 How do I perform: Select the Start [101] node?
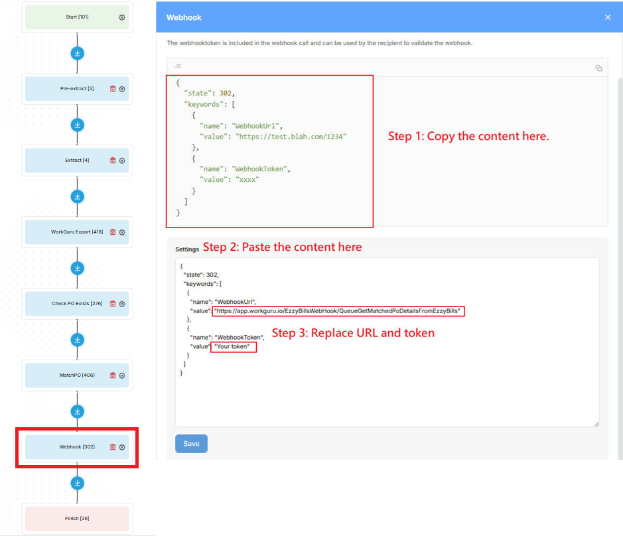77,17
